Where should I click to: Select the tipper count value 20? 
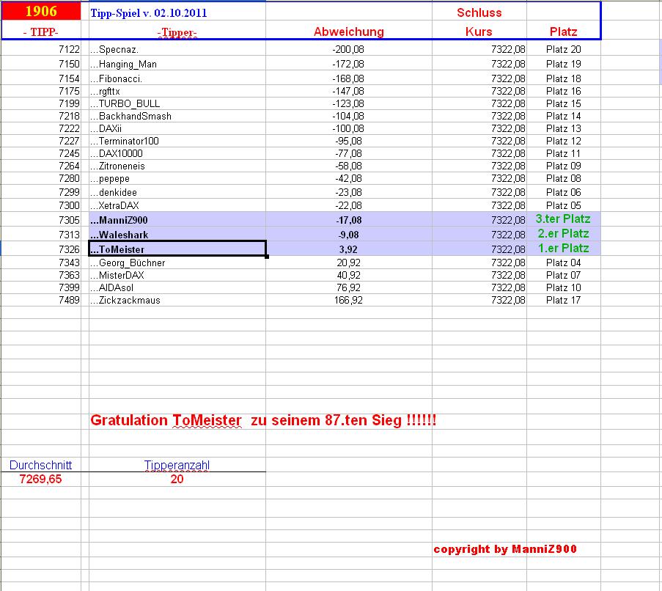tap(178, 478)
